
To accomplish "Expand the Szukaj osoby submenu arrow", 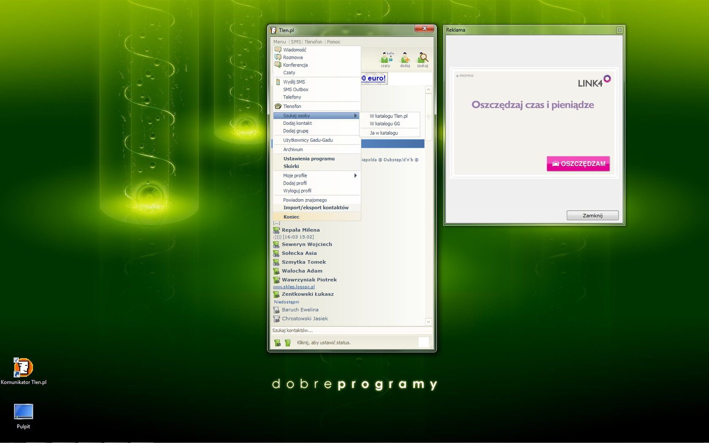I will (355, 116).
